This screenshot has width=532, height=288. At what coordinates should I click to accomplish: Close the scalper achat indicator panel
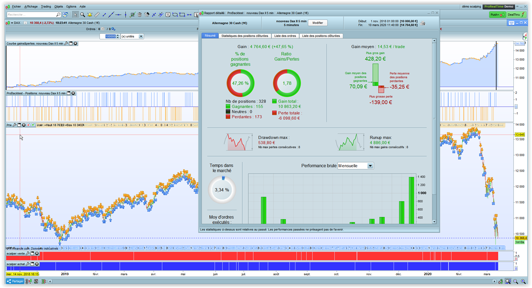[37, 264]
